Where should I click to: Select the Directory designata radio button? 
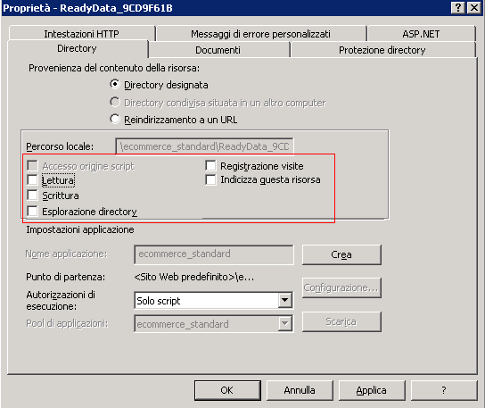click(x=115, y=84)
